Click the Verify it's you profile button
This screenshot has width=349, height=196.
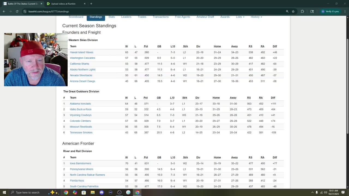pyautogui.click(x=330, y=11)
